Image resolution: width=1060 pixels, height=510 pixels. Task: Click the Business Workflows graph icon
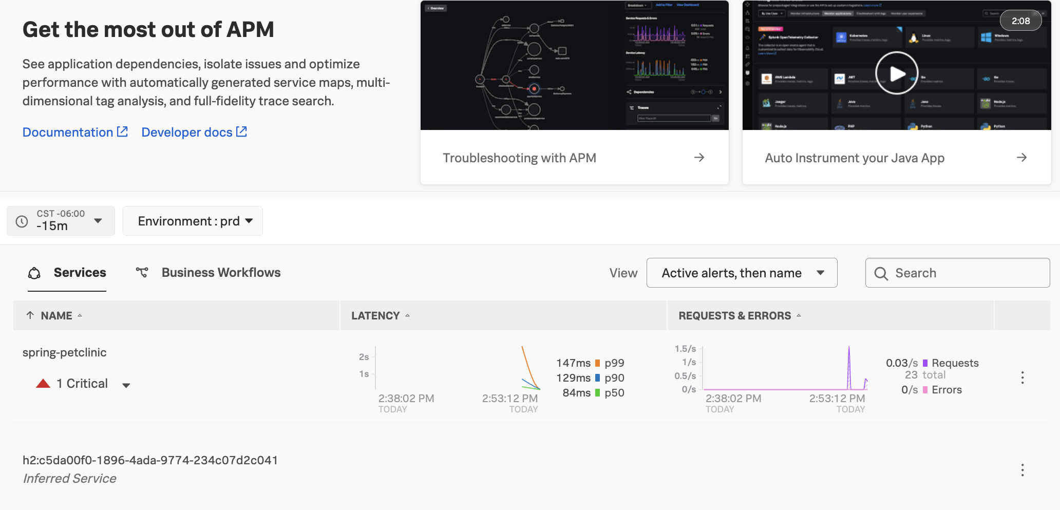tap(142, 273)
